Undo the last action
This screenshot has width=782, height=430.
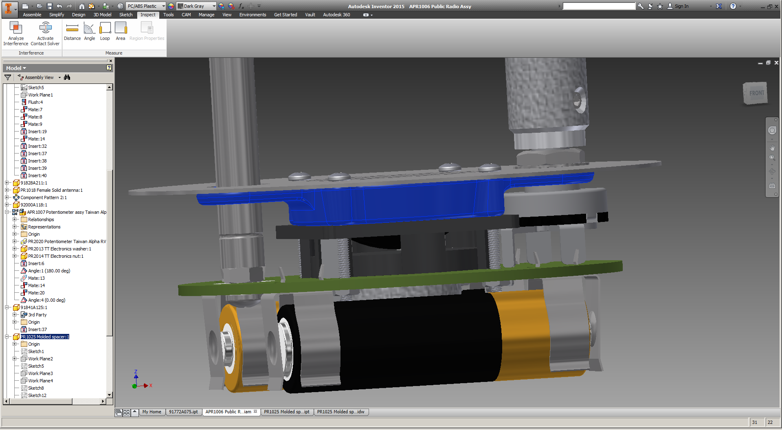[59, 6]
